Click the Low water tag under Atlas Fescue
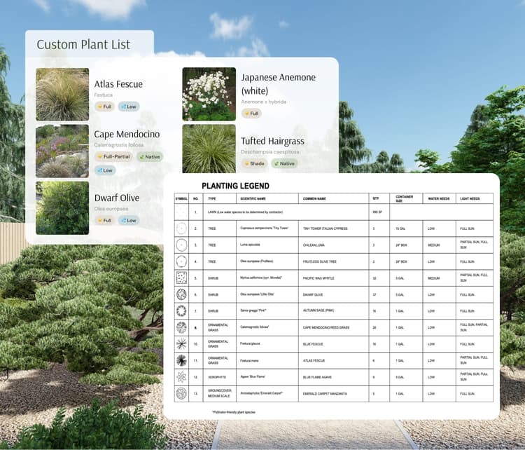This screenshot has width=525, height=450. (129, 107)
